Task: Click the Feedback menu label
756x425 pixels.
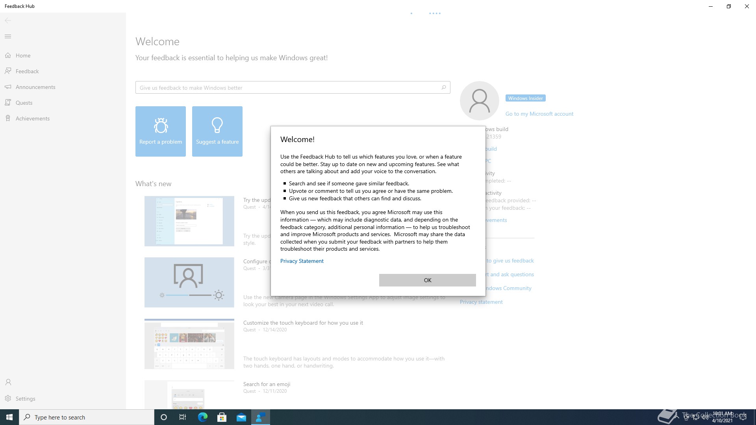Action: tap(27, 71)
